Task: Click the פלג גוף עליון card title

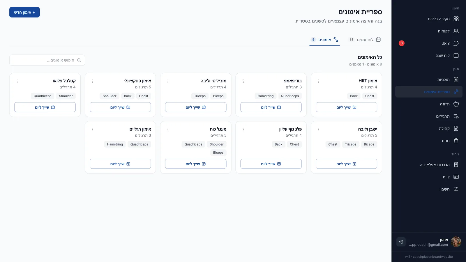Action: click(x=290, y=129)
